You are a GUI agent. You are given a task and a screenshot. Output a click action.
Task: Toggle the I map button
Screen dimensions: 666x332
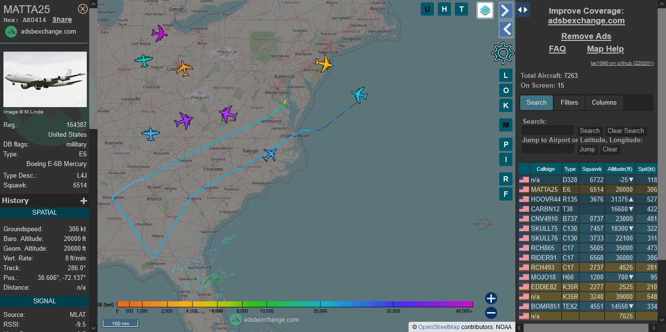[x=506, y=159]
